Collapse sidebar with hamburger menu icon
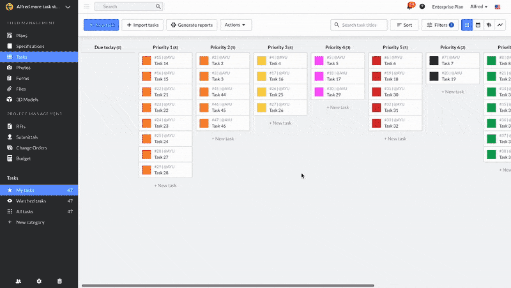Screen dimensions: 511x288 coord(86,6)
